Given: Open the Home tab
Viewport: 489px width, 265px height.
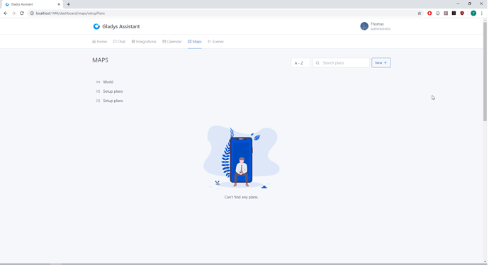Looking at the screenshot, I should pos(99,42).
